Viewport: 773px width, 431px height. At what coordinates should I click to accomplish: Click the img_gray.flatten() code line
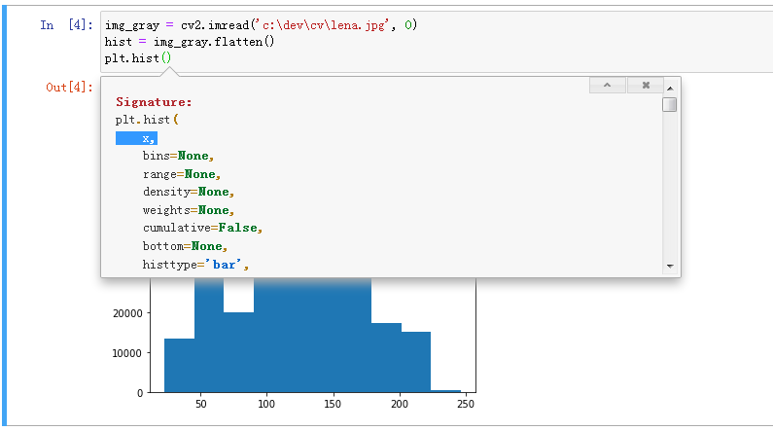tap(190, 42)
